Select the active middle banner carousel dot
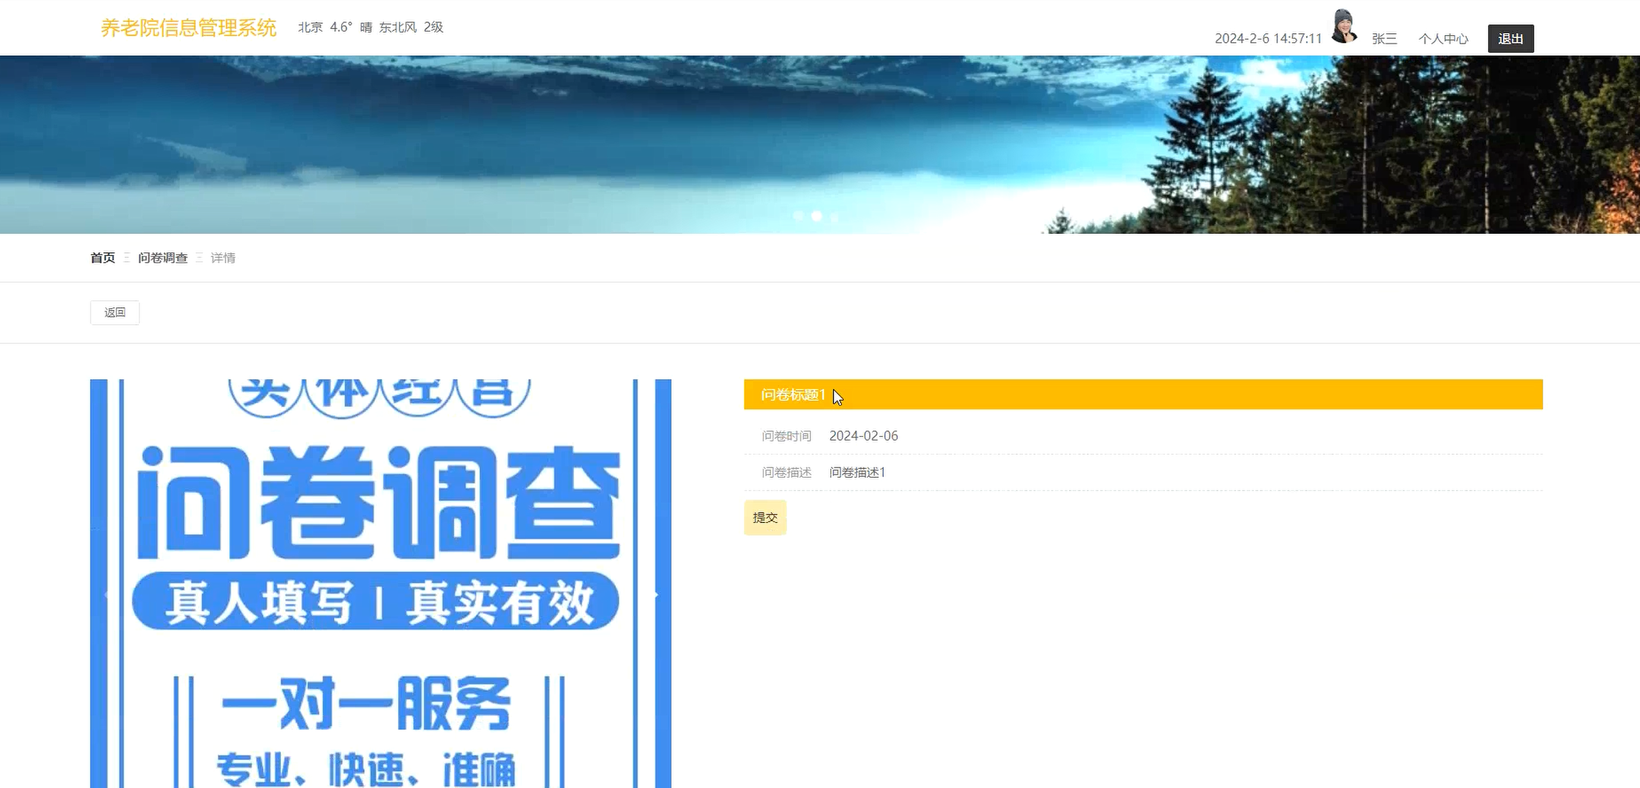The image size is (1640, 788). pos(817,216)
